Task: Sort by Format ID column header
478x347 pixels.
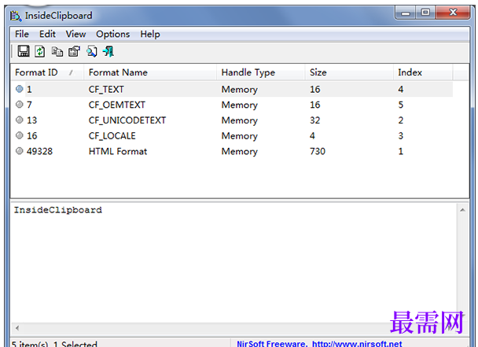Action: (x=47, y=72)
